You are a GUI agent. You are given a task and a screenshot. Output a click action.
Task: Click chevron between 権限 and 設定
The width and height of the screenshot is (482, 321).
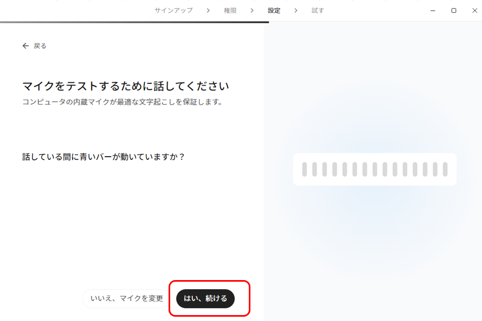click(x=252, y=10)
